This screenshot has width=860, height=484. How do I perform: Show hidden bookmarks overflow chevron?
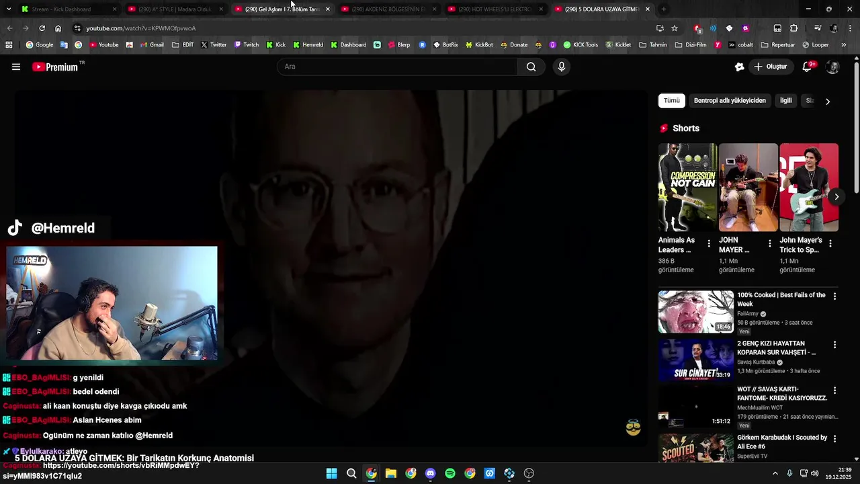coord(844,45)
